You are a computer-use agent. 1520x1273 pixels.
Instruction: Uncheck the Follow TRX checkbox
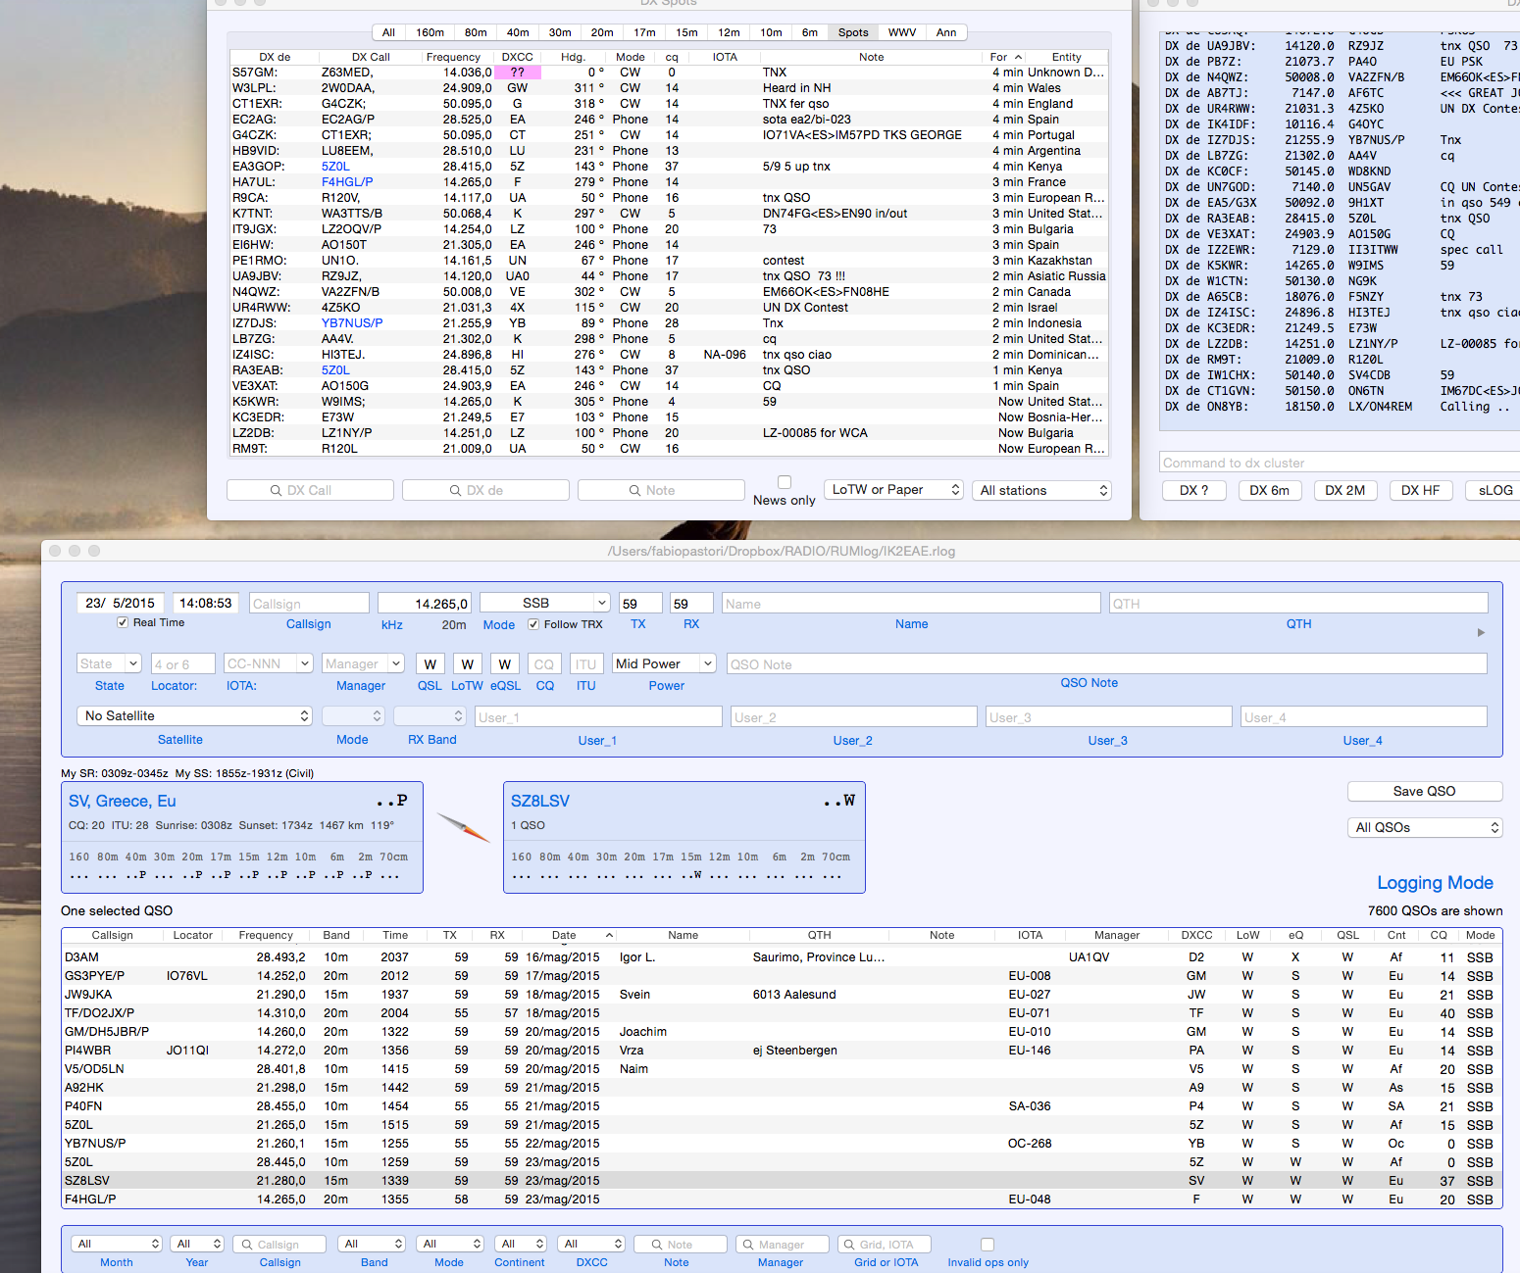click(x=533, y=624)
